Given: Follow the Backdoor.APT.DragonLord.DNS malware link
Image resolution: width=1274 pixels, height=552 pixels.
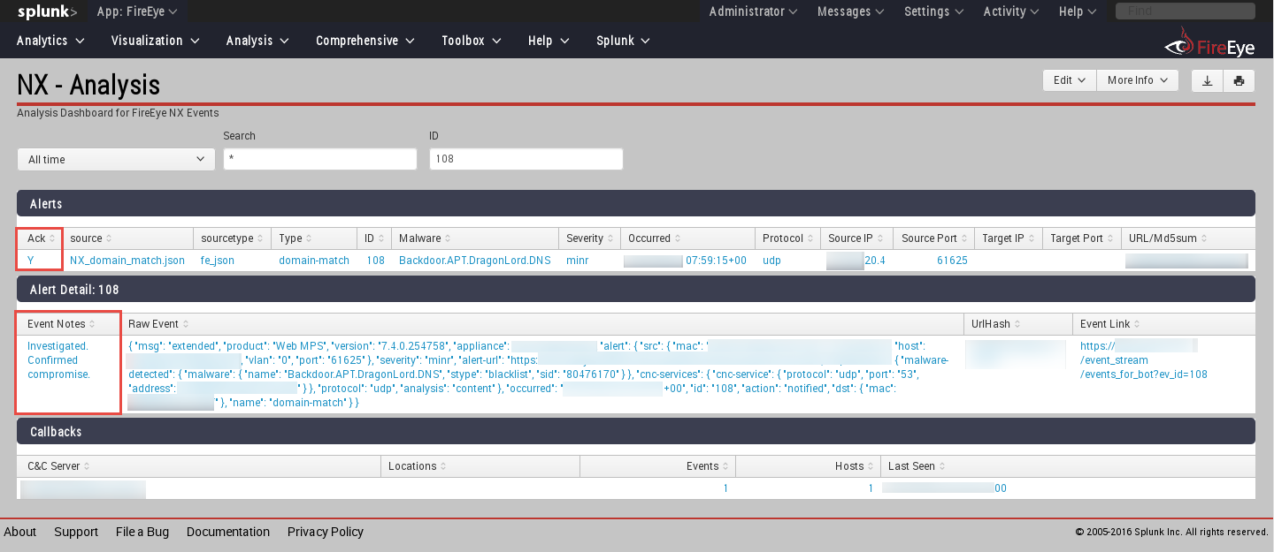Looking at the screenshot, I should (474, 260).
